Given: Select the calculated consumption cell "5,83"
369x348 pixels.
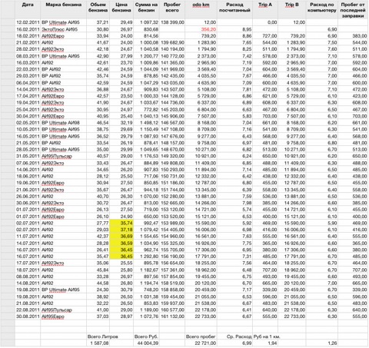Looking at the screenshot, I should pos(234,116).
